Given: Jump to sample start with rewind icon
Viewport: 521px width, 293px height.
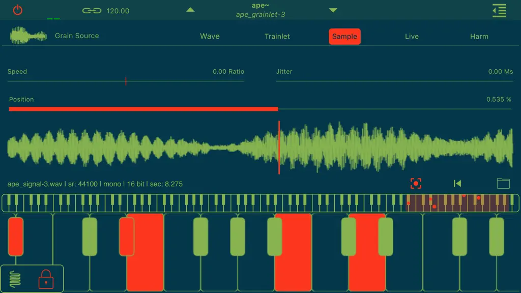Looking at the screenshot, I should (457, 183).
